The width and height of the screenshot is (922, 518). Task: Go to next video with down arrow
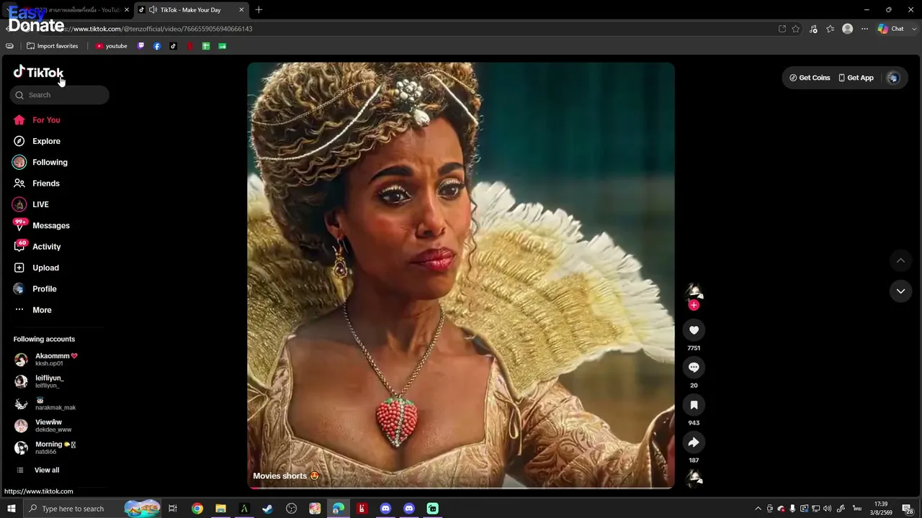pos(900,291)
